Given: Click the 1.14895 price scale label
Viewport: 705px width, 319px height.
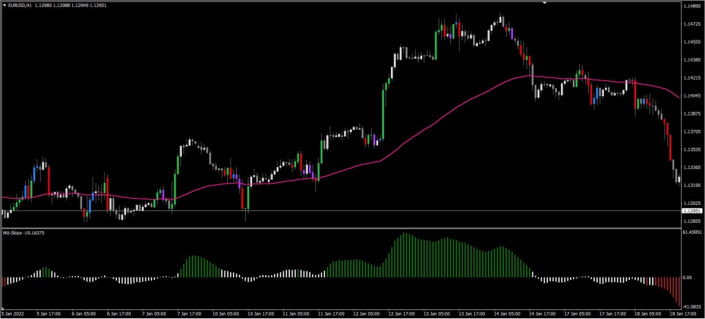Looking at the screenshot, I should tap(692, 7).
